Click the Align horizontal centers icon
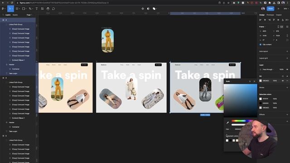The width and height of the screenshot is (290, 163). [x=265, y=20]
